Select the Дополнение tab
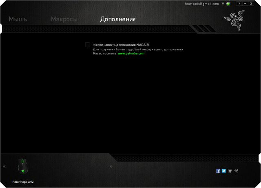This screenshot has width=261, height=188. coord(118,19)
